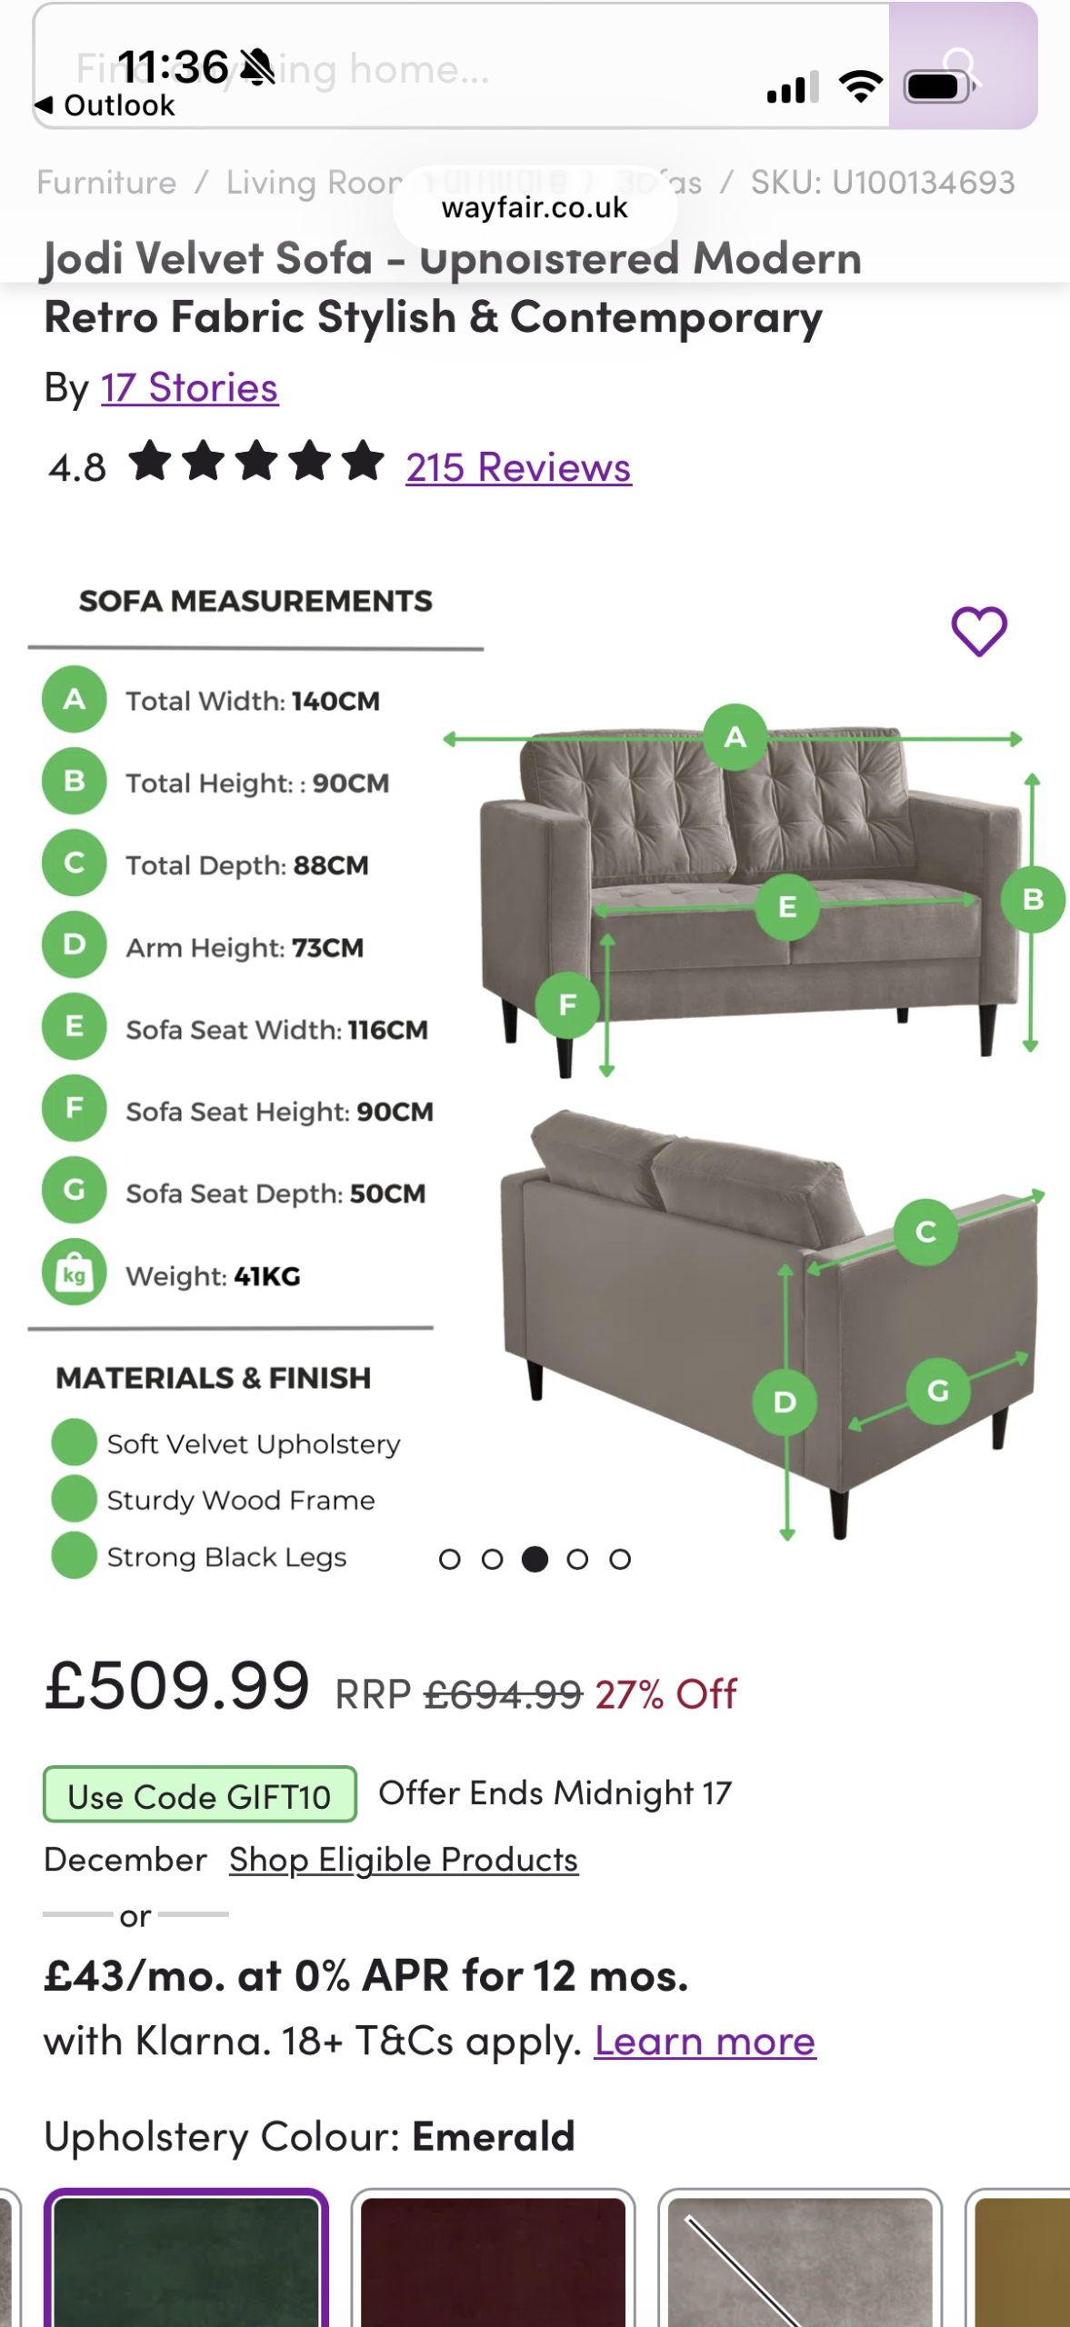Viewport: 1070px width, 2327px height.
Task: Open the 17 Stories brand link
Action: [x=189, y=388]
